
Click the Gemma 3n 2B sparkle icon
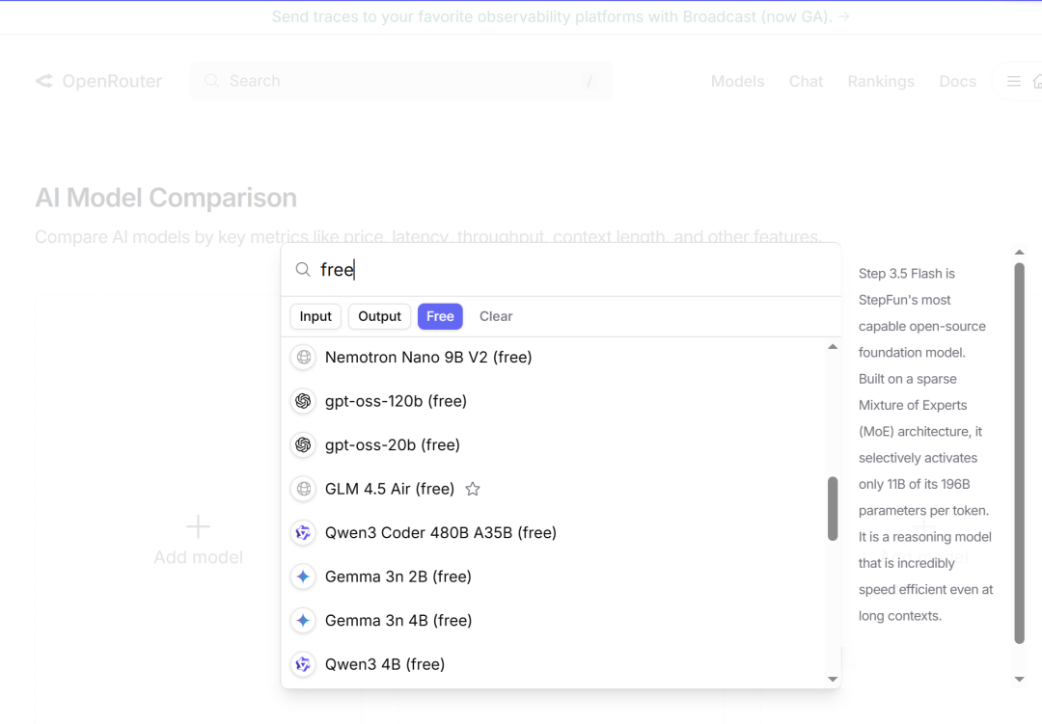(x=304, y=577)
